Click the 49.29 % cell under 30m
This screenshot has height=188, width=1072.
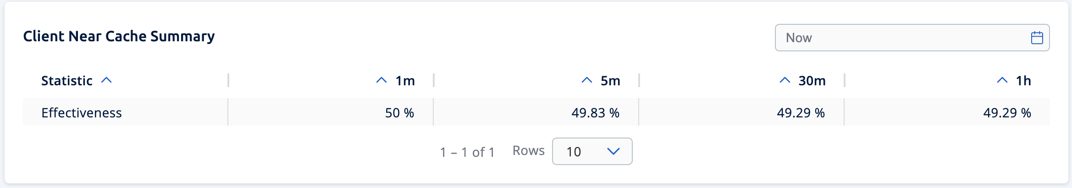[801, 113]
